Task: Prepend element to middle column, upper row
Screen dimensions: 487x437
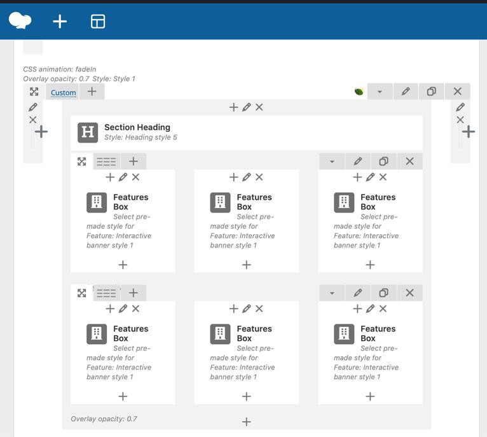Action: coord(233,177)
